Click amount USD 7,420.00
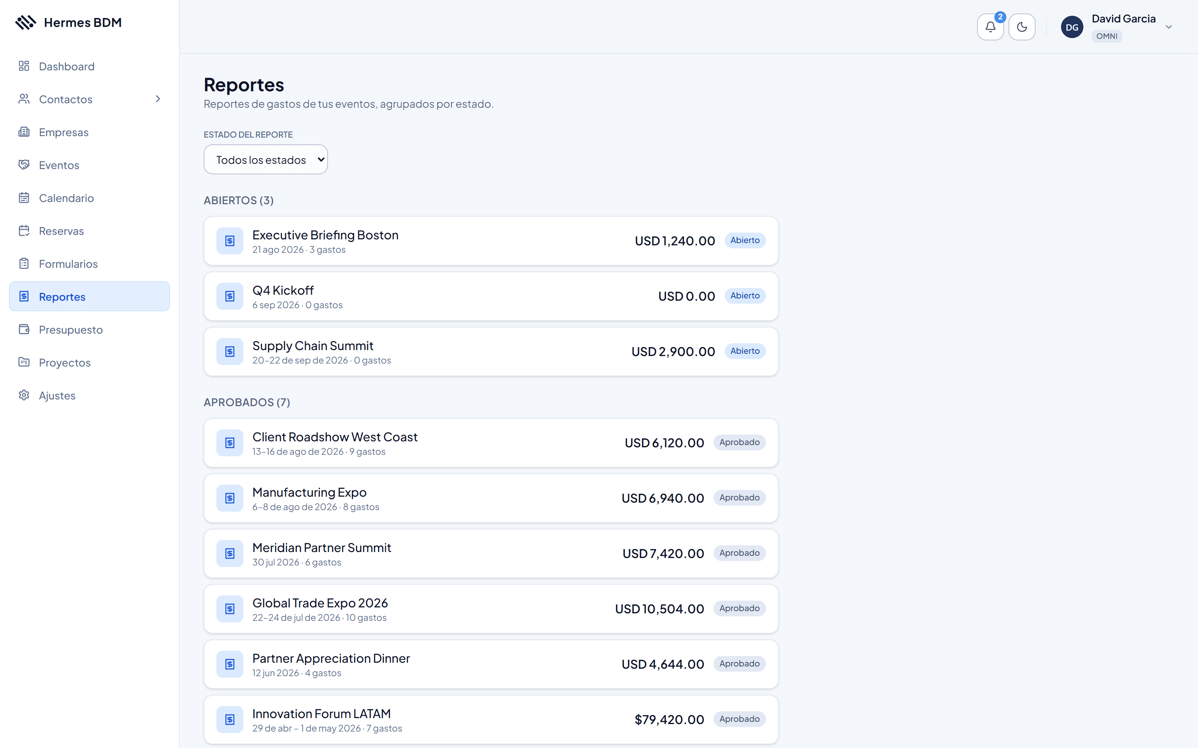 click(663, 554)
